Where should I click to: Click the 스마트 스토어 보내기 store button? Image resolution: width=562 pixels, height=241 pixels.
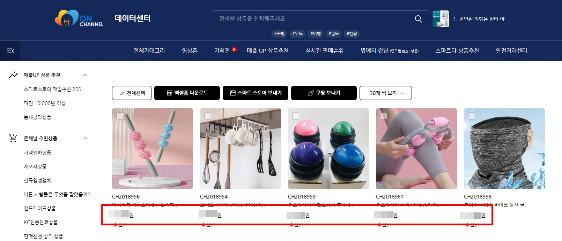pyautogui.click(x=256, y=93)
